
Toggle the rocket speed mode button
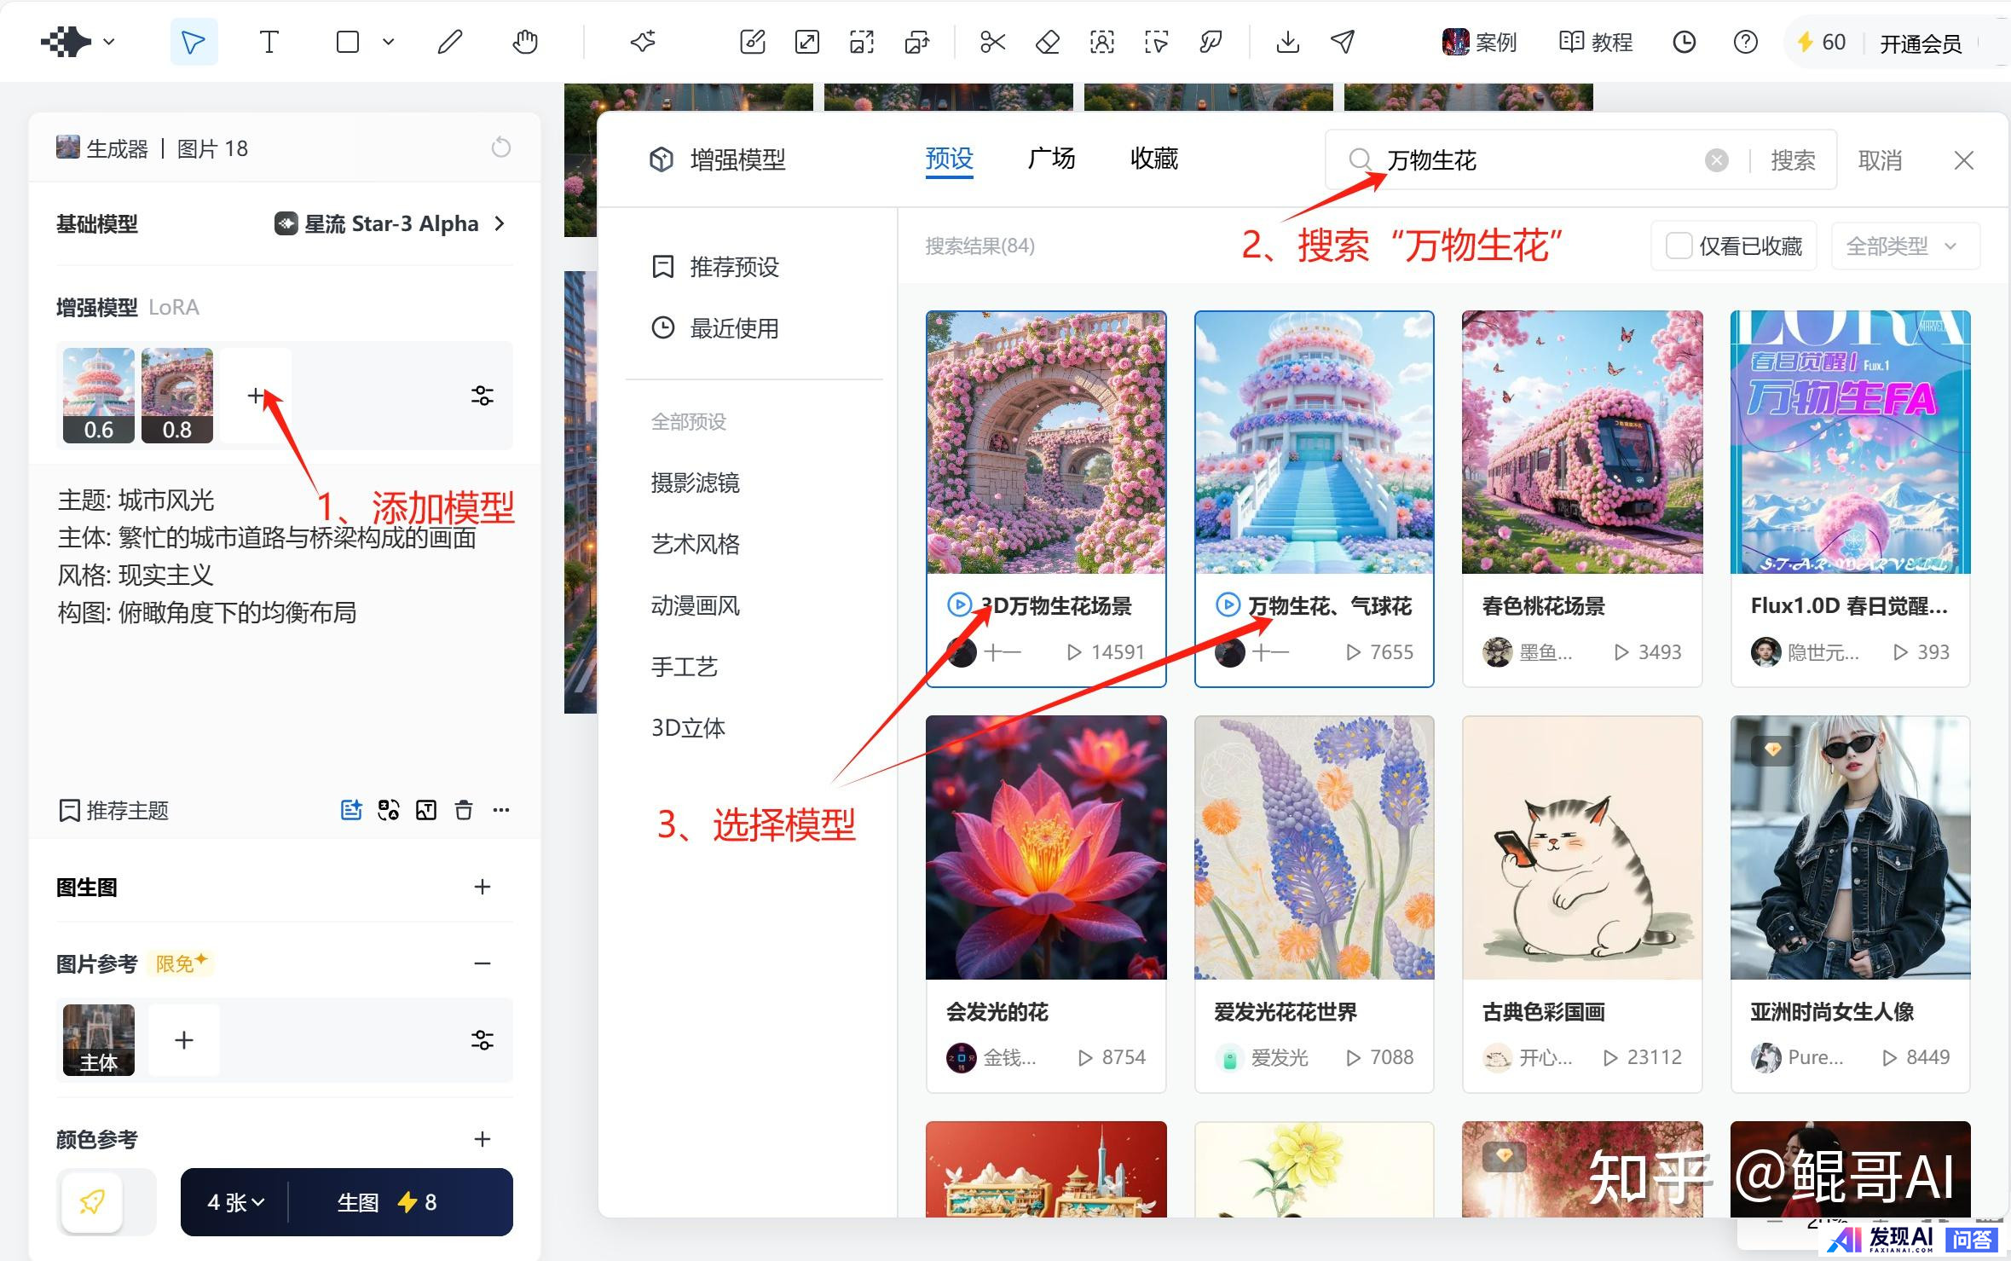pyautogui.click(x=92, y=1202)
